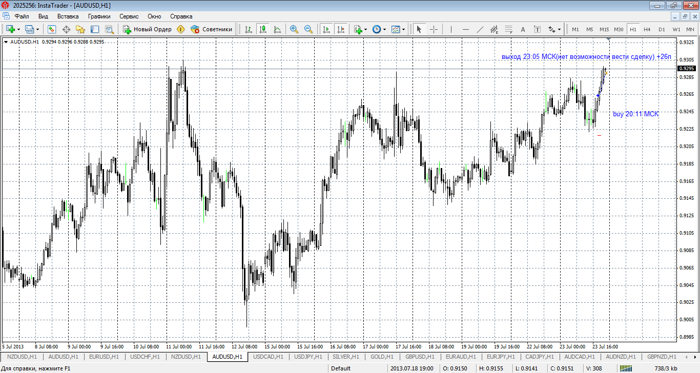Expand the Periods dropdown arrow
The width and height of the screenshot is (700, 373).
pyautogui.click(x=385, y=29)
